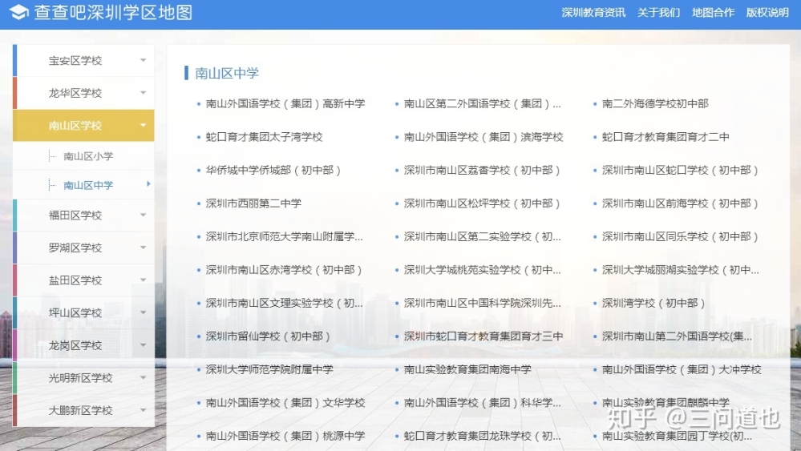The width and height of the screenshot is (801, 451).
Task: Select 南山区小学 in the sidebar
Action: (x=88, y=156)
